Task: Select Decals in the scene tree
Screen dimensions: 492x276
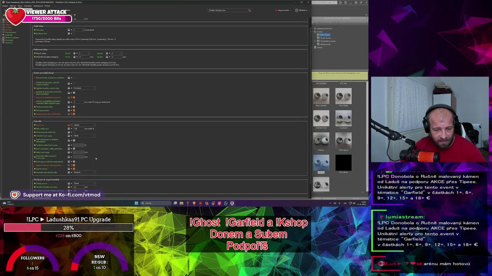Action: click(x=320, y=48)
